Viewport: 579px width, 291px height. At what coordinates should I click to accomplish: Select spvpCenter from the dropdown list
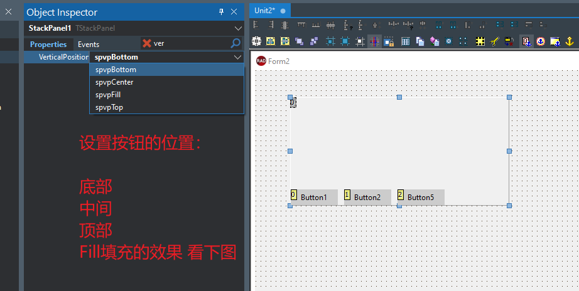coord(114,82)
